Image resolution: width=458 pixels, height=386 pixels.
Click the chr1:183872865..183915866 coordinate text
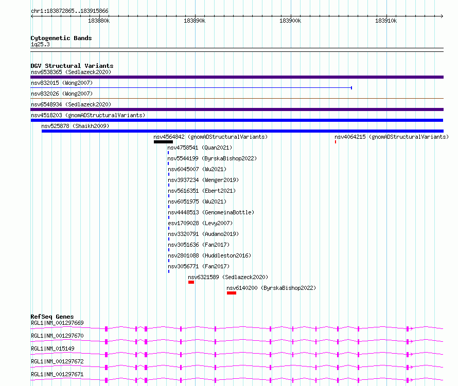tap(69, 11)
